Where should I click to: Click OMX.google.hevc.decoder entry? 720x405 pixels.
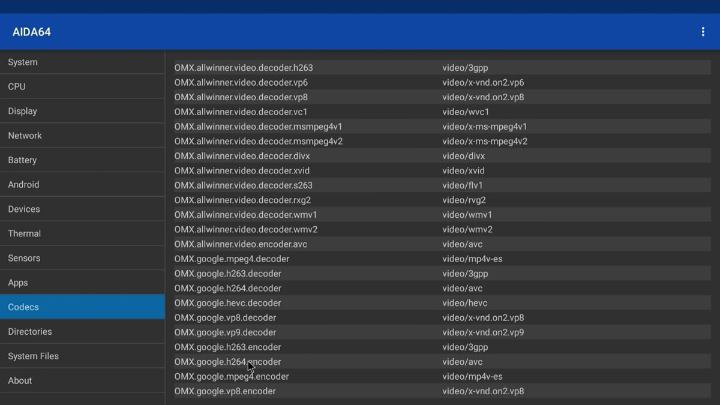(442, 303)
